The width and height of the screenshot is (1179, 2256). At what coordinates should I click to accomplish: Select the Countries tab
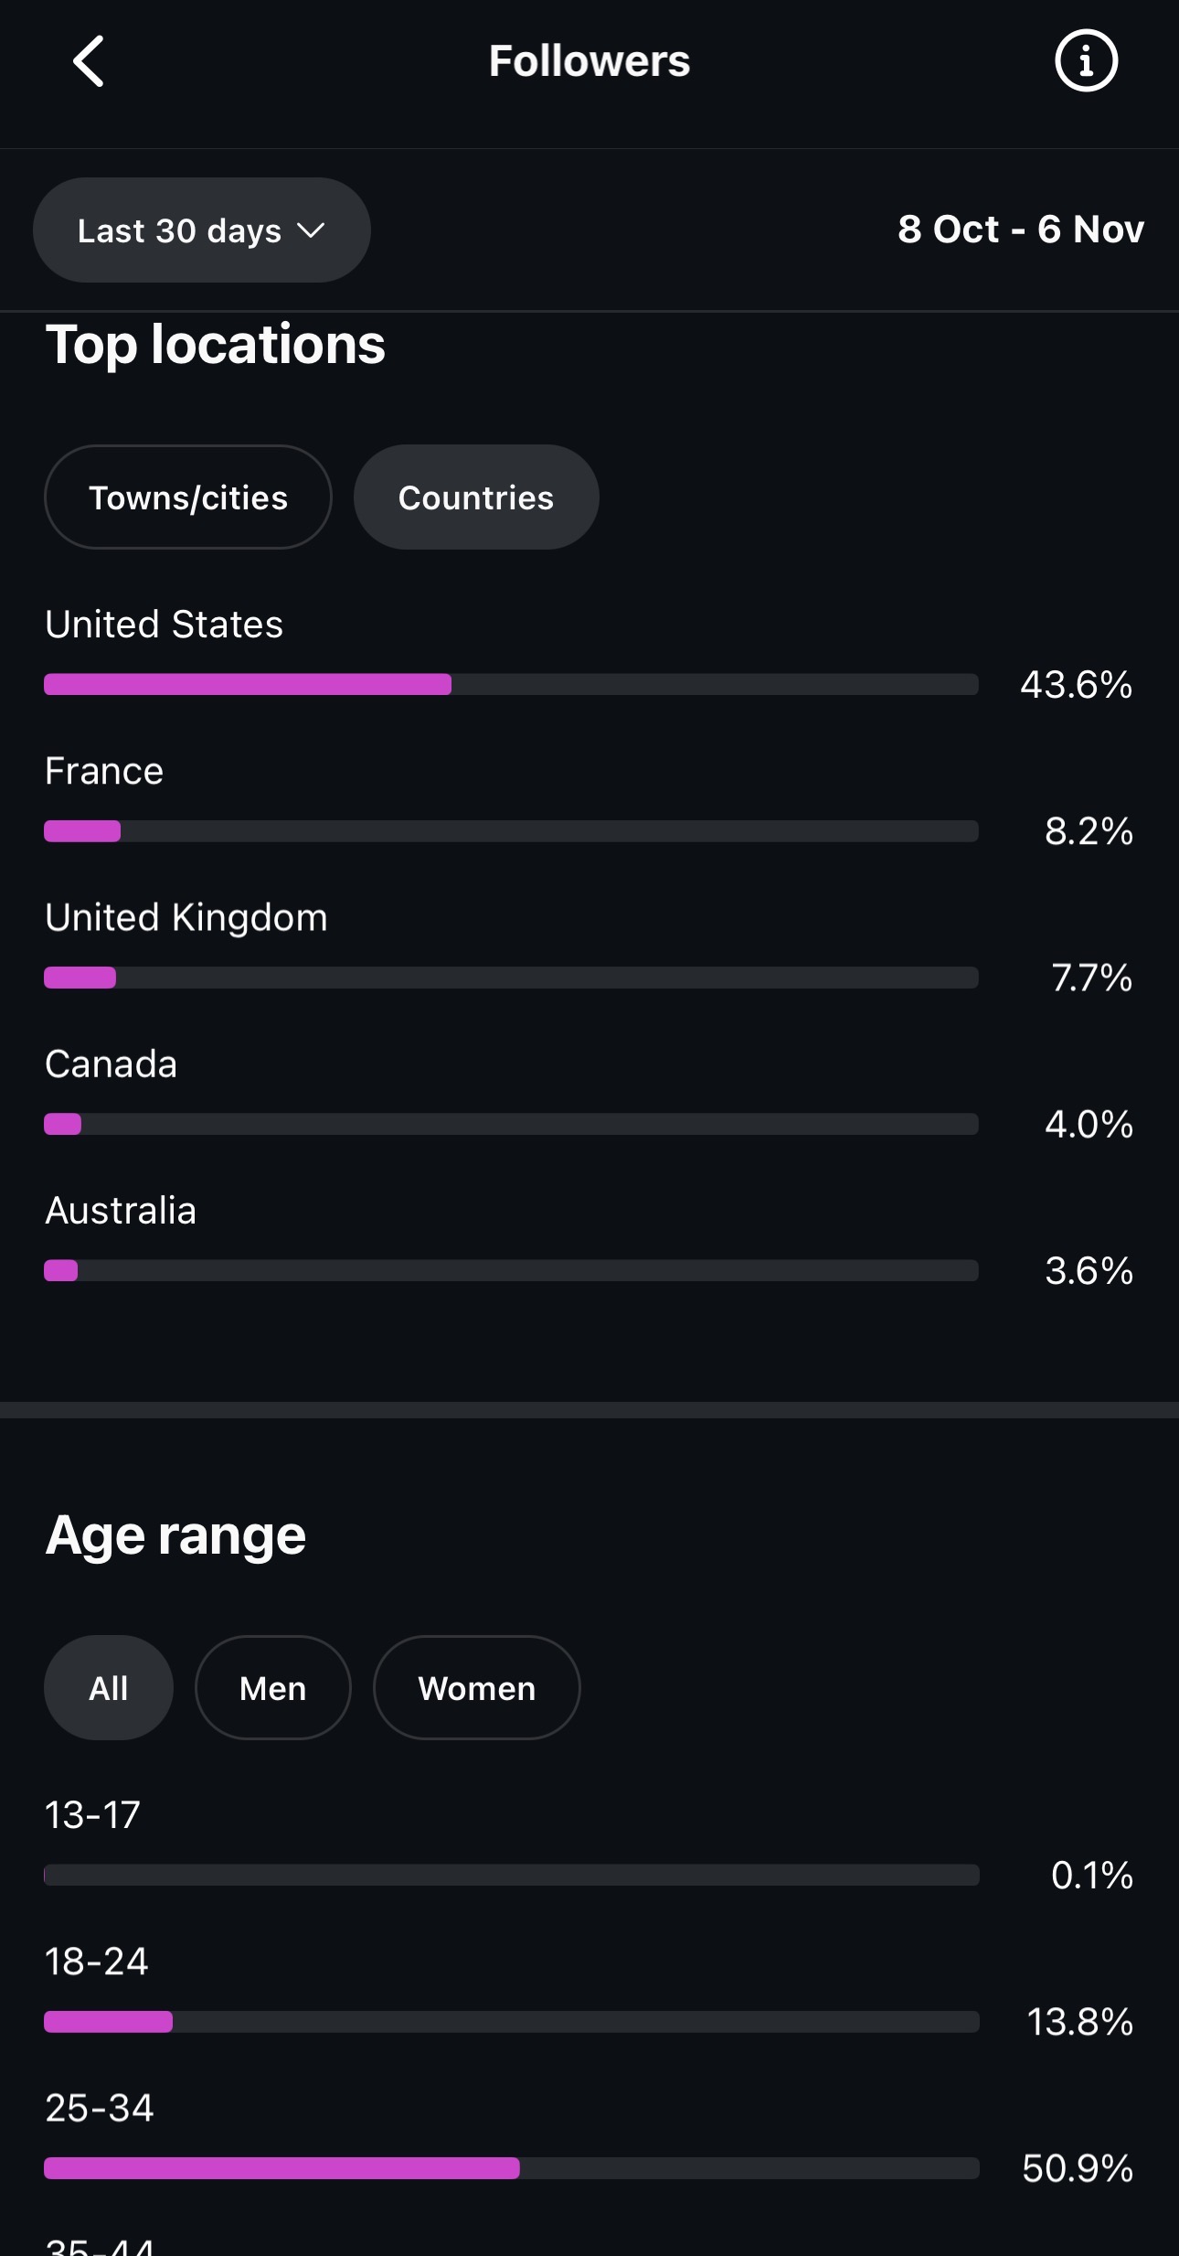tap(476, 497)
